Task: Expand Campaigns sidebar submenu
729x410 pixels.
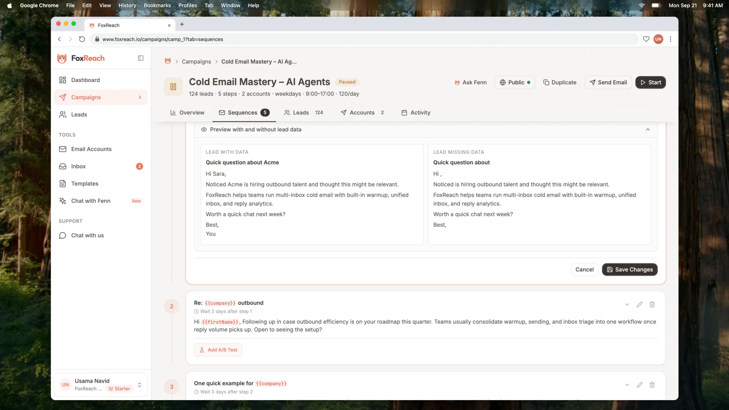Action: pyautogui.click(x=140, y=97)
